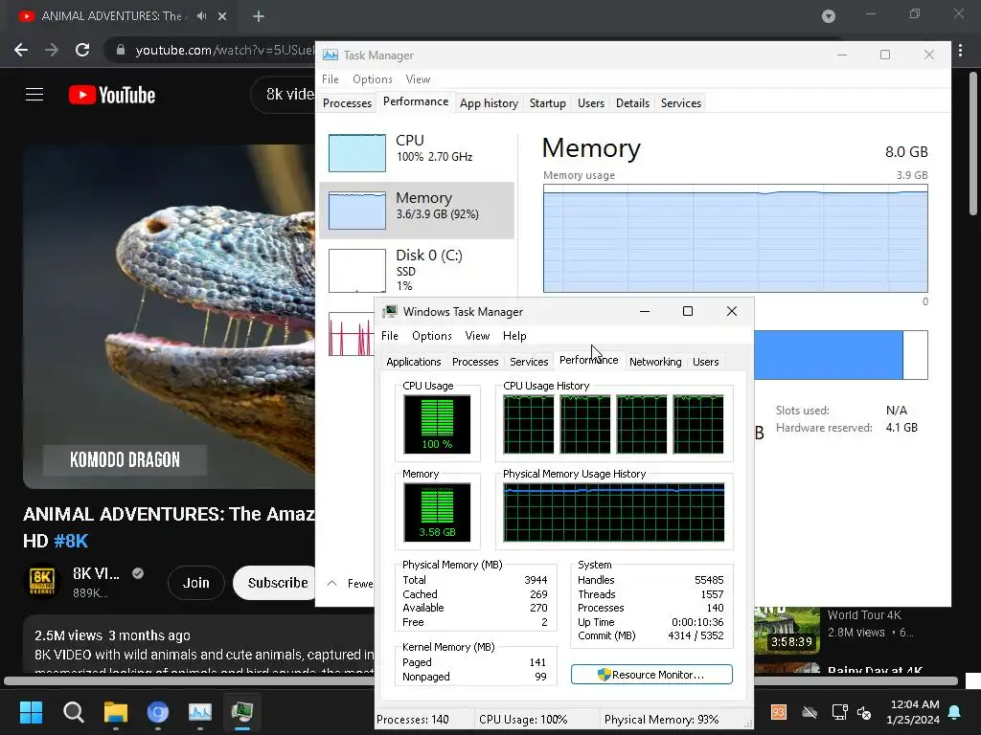Open File menu in Windows Task Manager
Image resolution: width=981 pixels, height=735 pixels.
pyautogui.click(x=390, y=336)
